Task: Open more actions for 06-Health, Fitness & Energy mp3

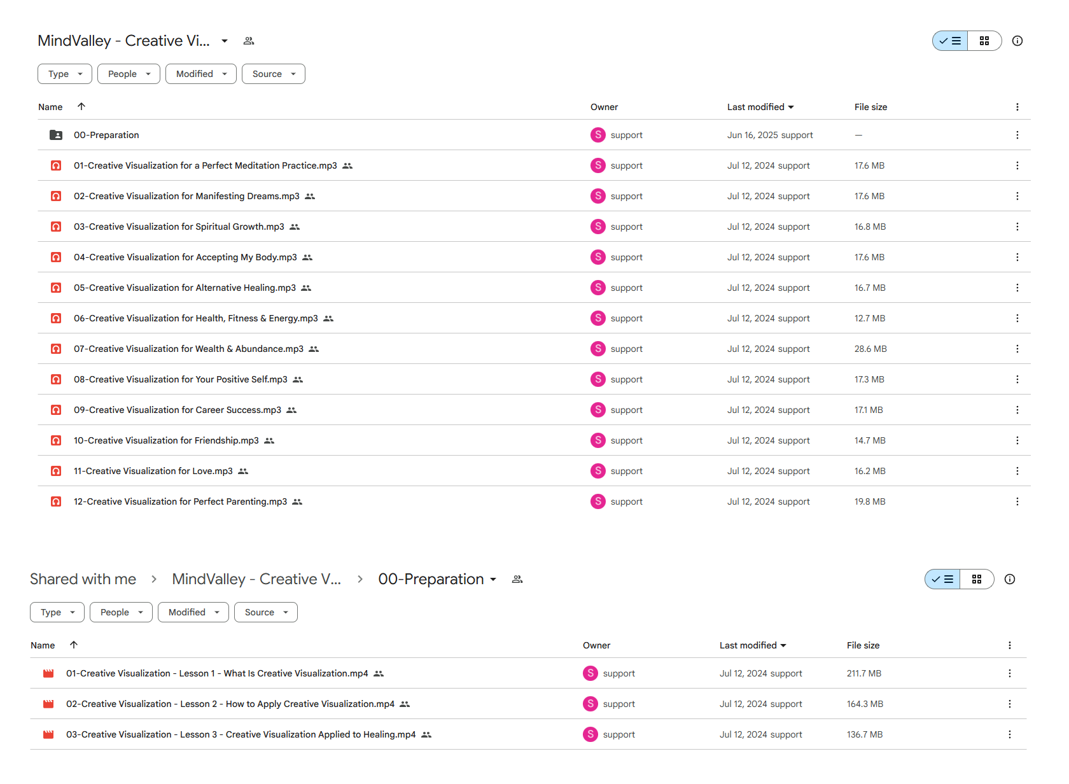Action: [1017, 318]
